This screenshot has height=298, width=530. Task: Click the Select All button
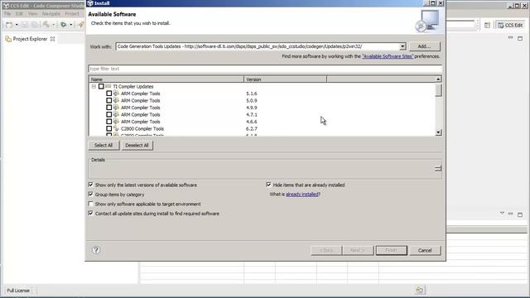coord(104,146)
